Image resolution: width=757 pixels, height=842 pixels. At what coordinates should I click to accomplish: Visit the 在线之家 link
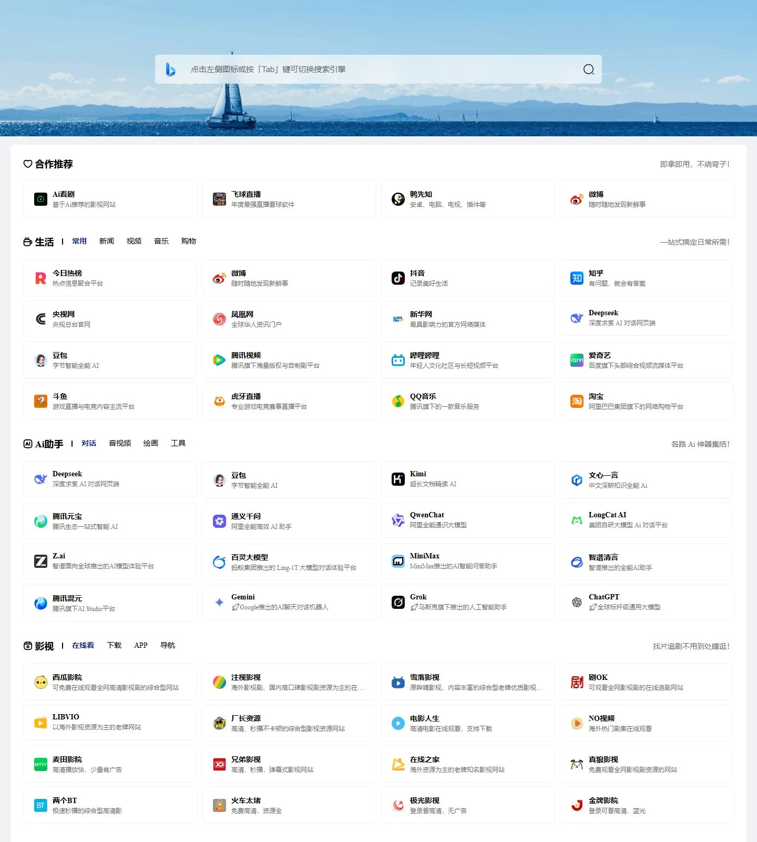tap(468, 764)
